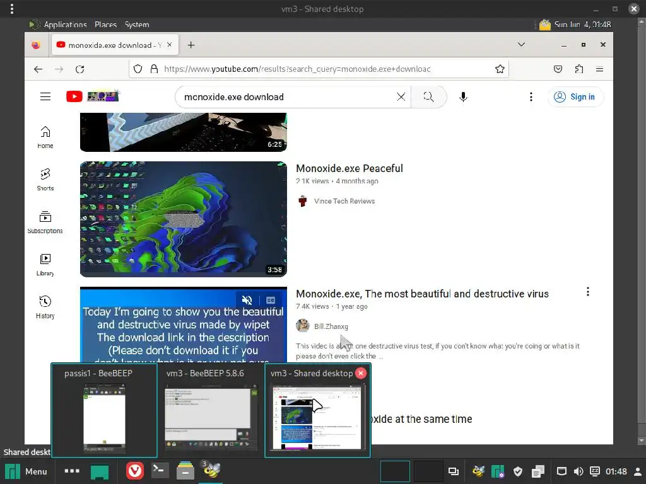
Task: Launch terminal from taskbar
Action: (x=160, y=470)
